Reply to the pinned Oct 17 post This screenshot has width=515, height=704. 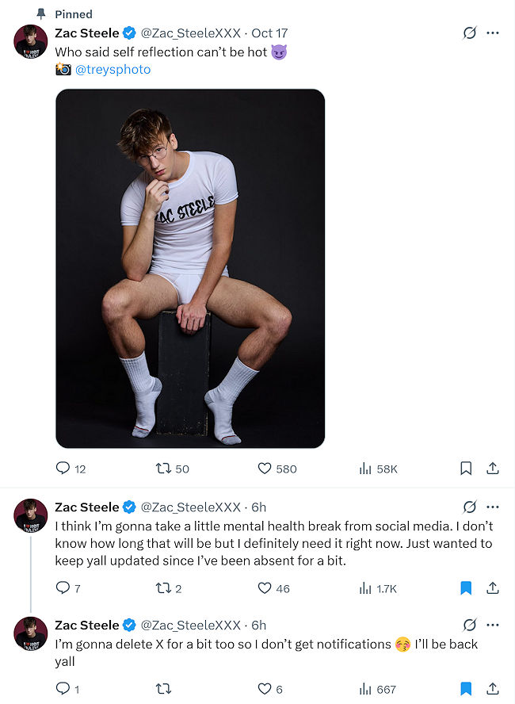coord(63,469)
